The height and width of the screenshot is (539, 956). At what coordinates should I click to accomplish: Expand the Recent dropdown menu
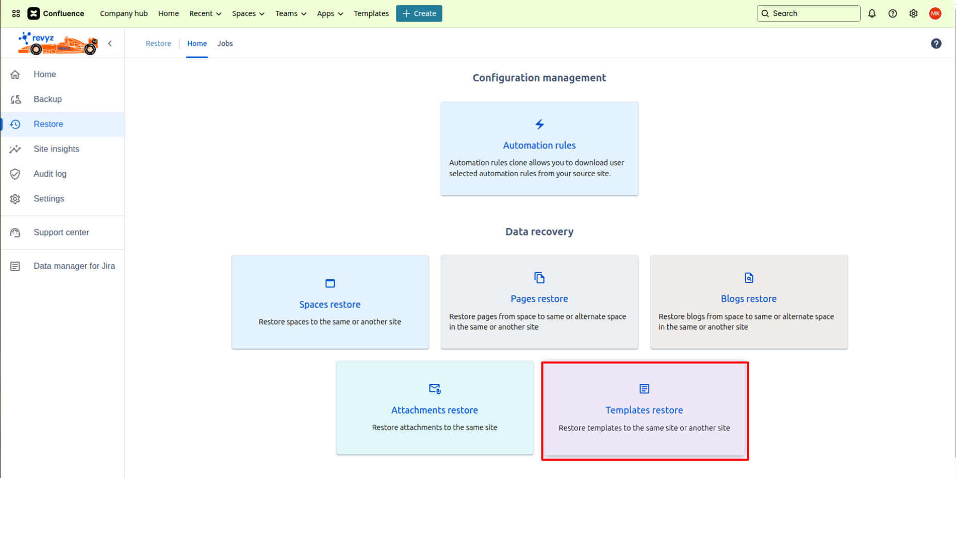[205, 13]
